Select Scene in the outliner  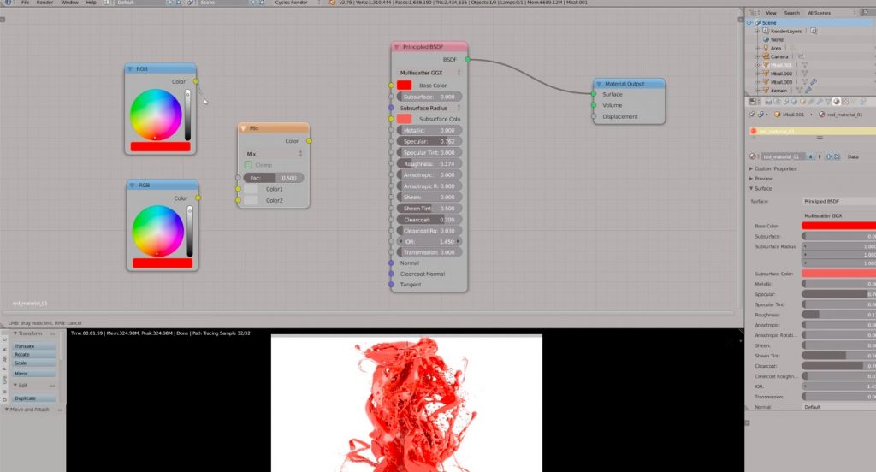tap(769, 23)
